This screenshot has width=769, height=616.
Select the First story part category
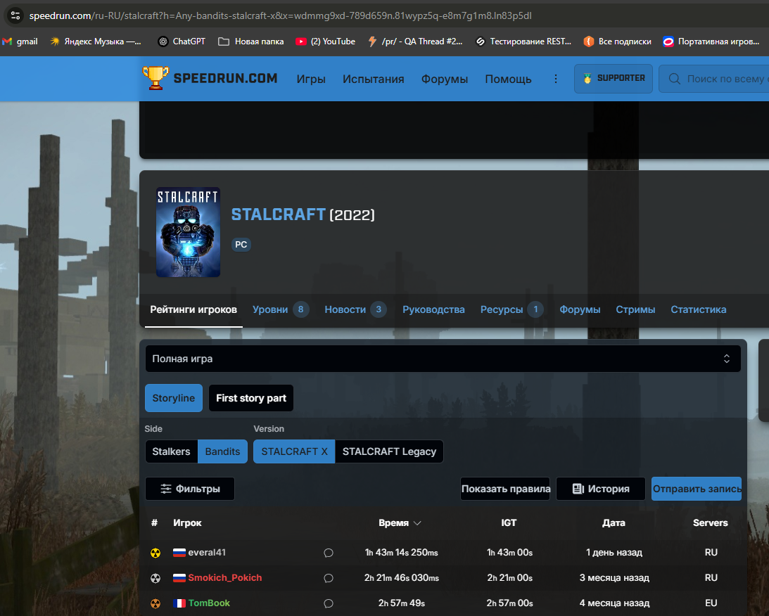[251, 398]
